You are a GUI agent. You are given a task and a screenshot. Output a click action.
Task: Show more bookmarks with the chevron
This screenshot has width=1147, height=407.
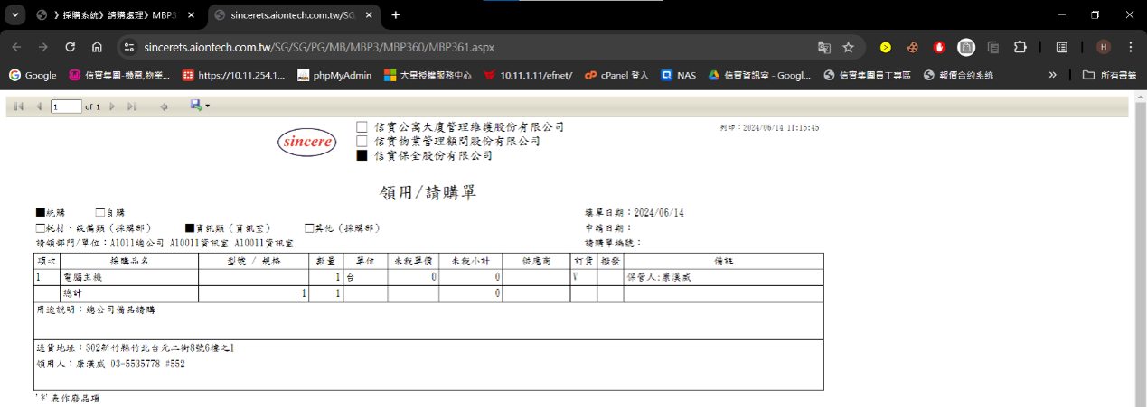tap(1052, 75)
